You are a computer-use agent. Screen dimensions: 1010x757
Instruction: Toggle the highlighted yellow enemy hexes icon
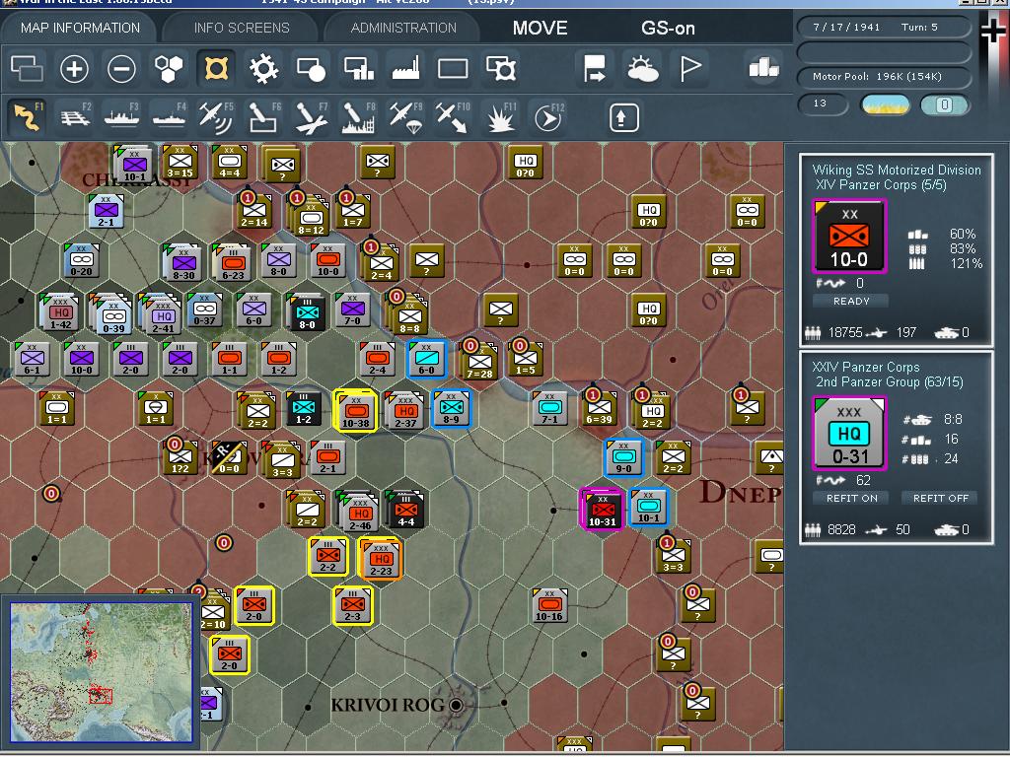[216, 68]
